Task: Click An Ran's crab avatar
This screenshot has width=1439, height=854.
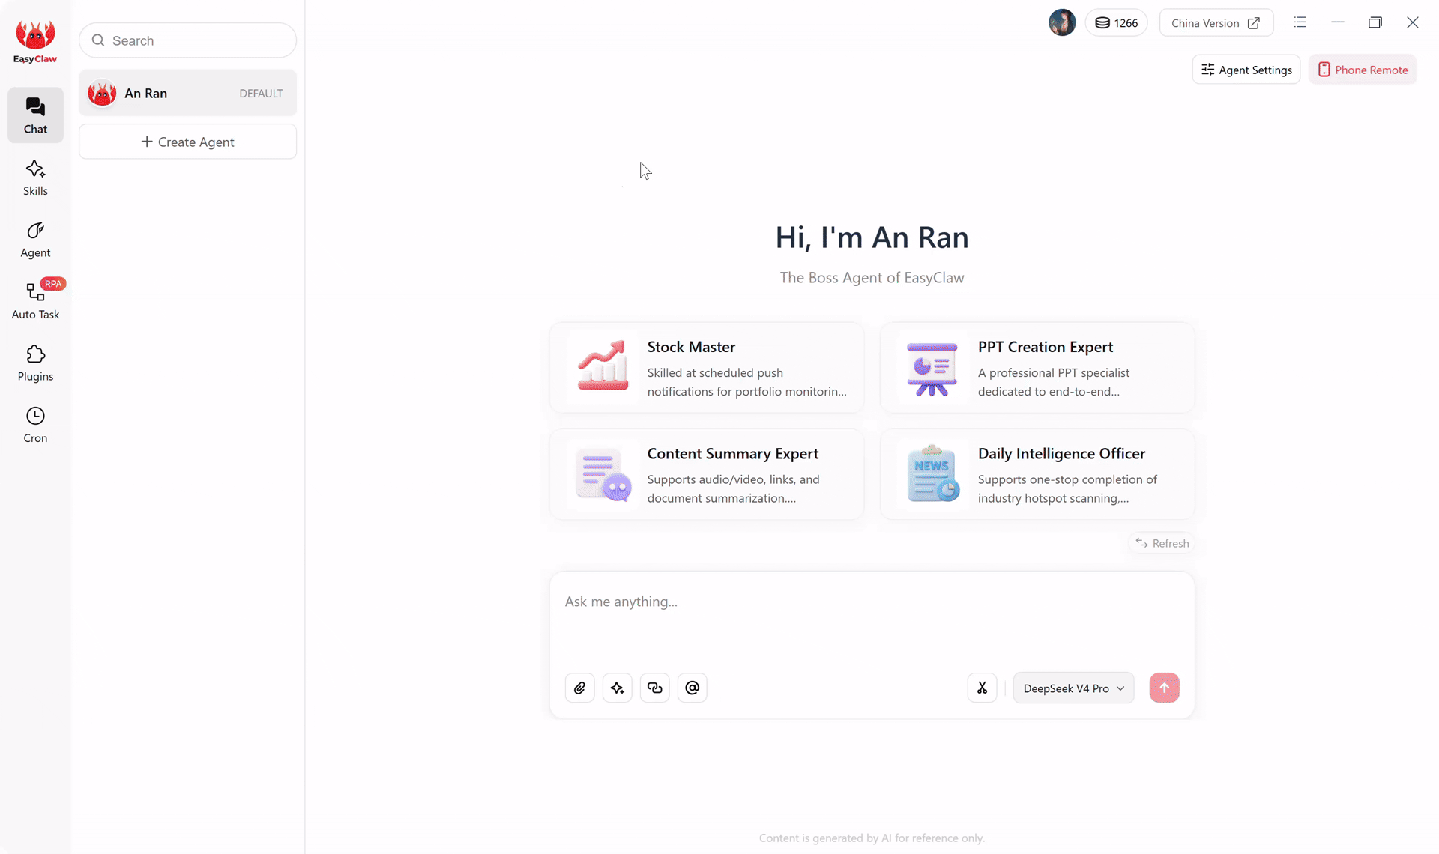Action: click(102, 93)
